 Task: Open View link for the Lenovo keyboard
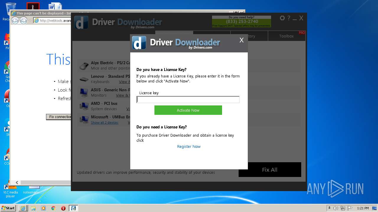pyautogui.click(x=124, y=82)
